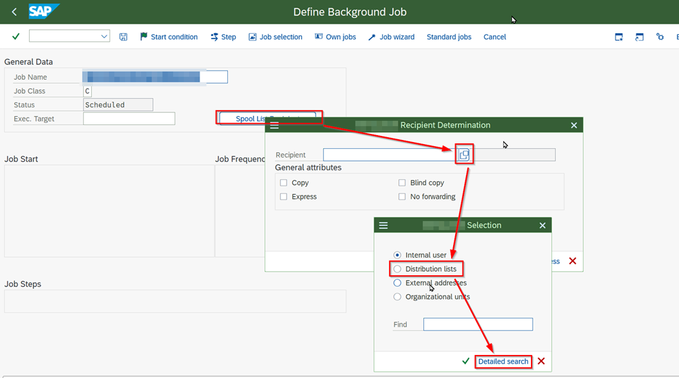
Task: Enable the Copy checkbox
Action: 284,183
